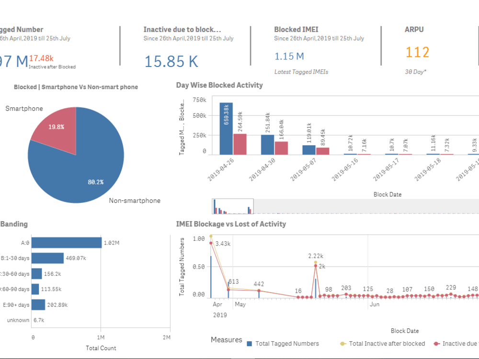Click the "unknown" category in the Banding chart
The height and width of the screenshot is (359, 479).
click(18, 320)
